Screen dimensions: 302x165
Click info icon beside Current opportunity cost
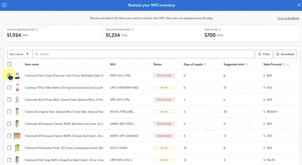tap(37, 29)
